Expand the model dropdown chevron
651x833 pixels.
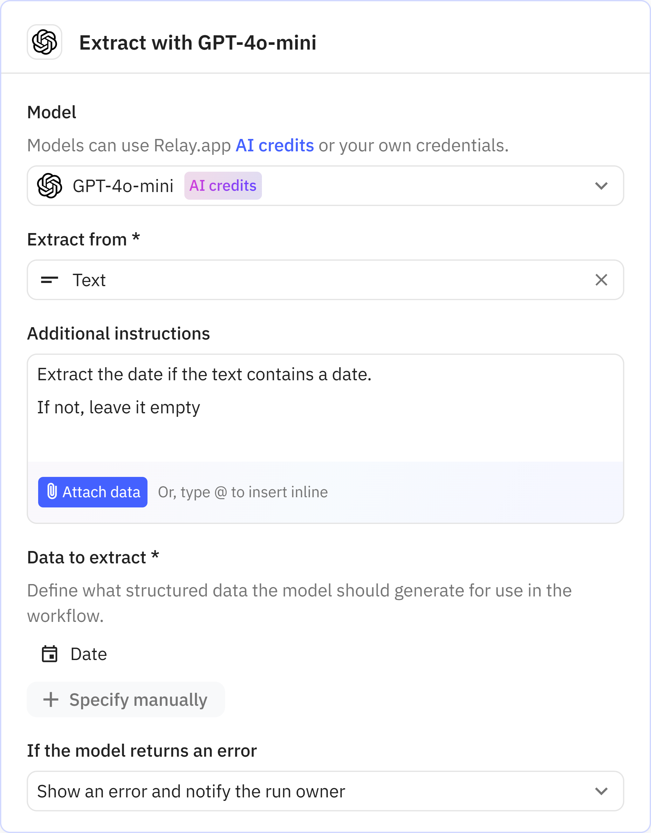601,186
